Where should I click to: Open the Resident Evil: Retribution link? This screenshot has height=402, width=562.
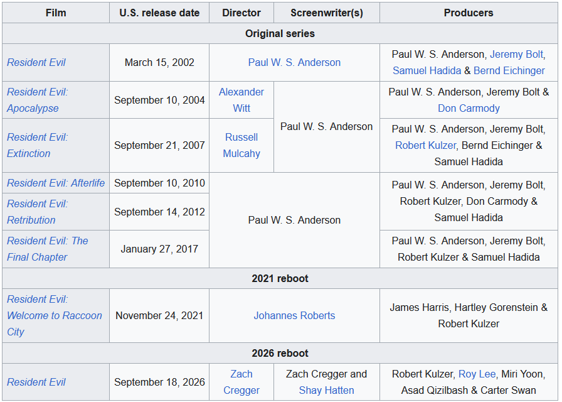[x=37, y=212]
